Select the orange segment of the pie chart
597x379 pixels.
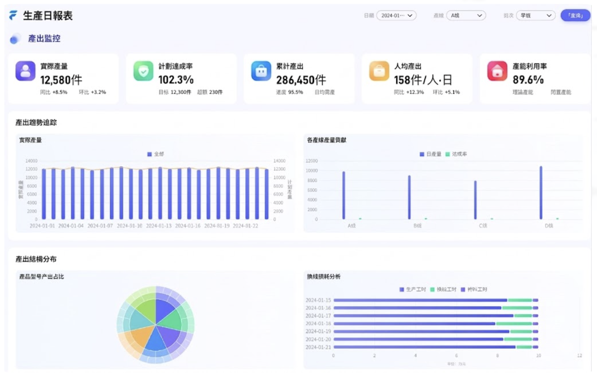(x=141, y=337)
